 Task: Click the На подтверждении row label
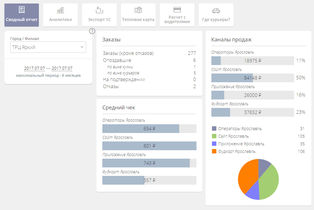tap(124, 80)
